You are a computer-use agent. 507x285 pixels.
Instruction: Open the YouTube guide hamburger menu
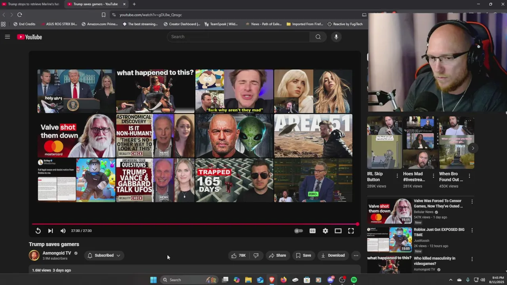point(7,37)
